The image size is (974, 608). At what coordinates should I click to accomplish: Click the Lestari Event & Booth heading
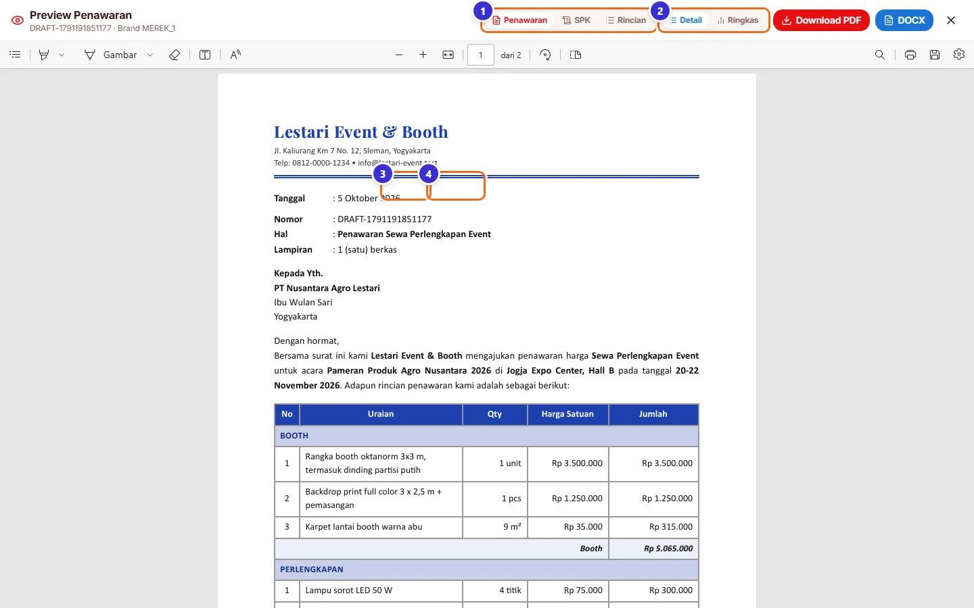[x=361, y=132]
